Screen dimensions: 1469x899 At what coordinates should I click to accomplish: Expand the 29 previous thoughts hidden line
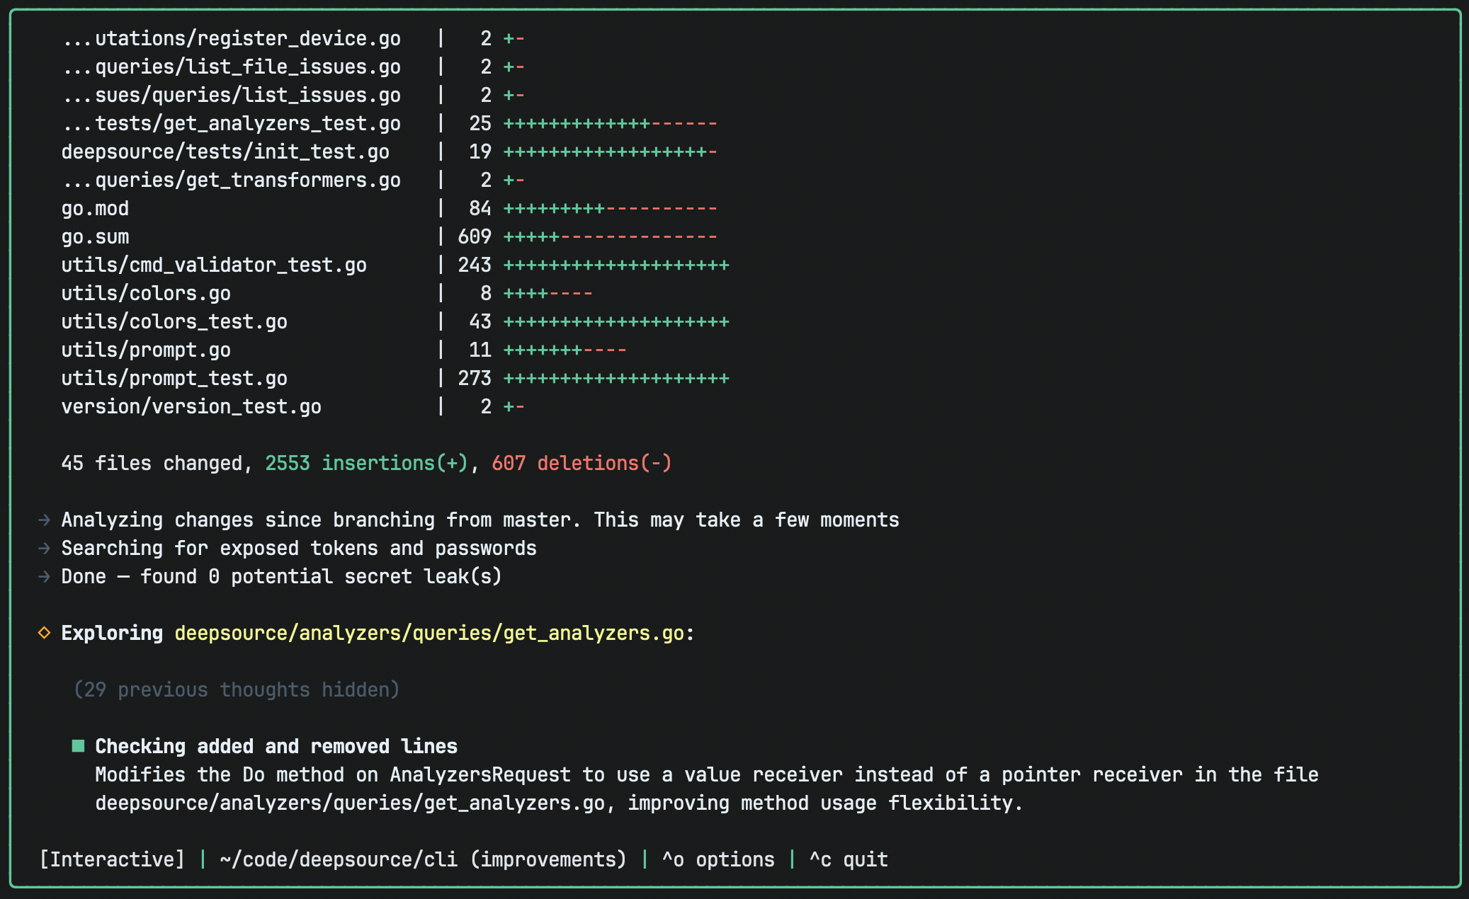(x=237, y=689)
